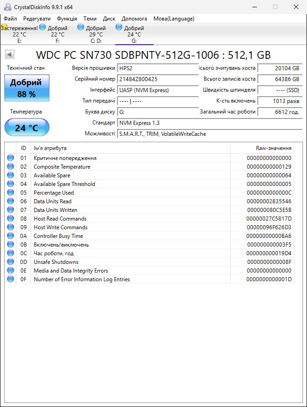Click the 24 °C temperature button
Image resolution: width=307 pixels, height=407 pixels.
(27, 127)
